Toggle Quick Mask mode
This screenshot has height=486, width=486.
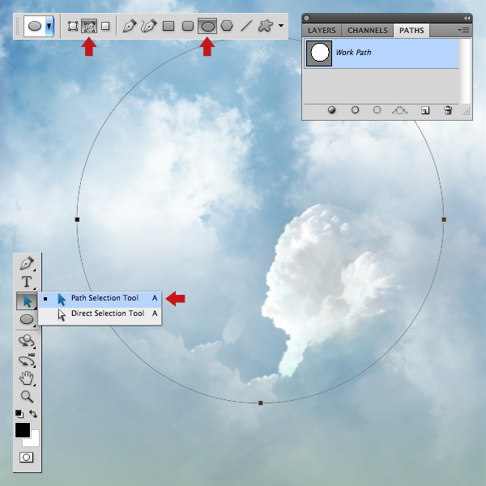pyautogui.click(x=27, y=457)
